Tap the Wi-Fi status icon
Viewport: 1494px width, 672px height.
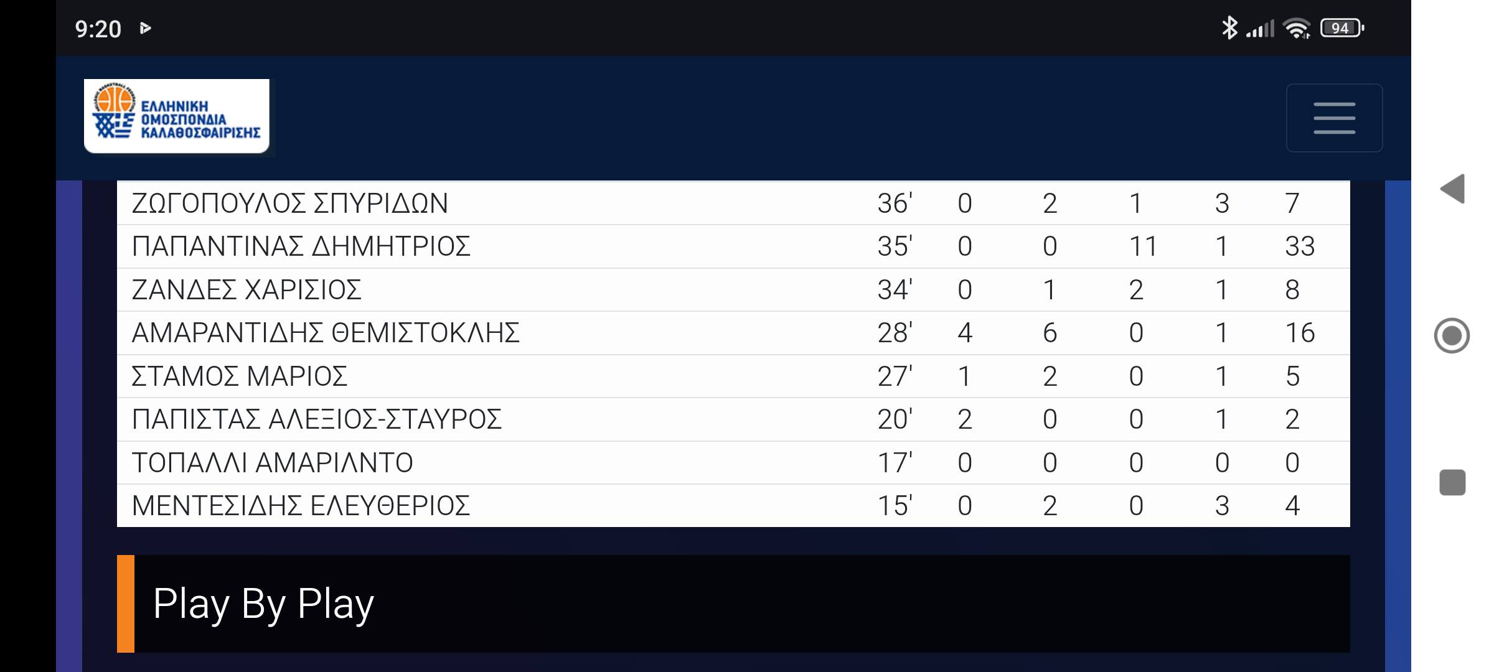pyautogui.click(x=1297, y=29)
